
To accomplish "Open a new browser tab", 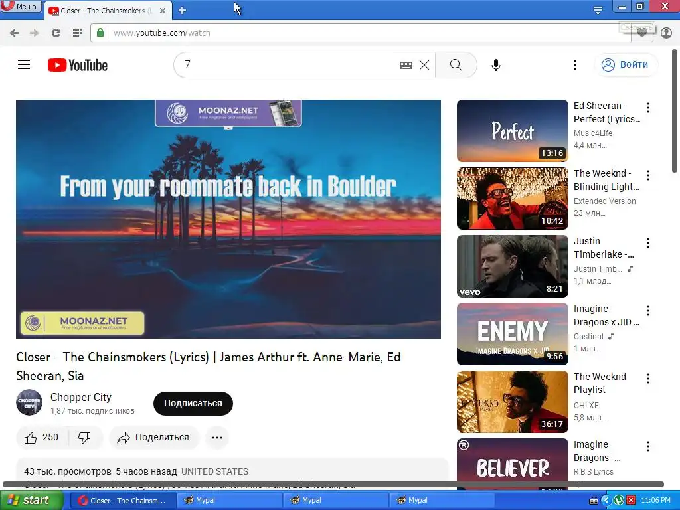I will tap(183, 11).
